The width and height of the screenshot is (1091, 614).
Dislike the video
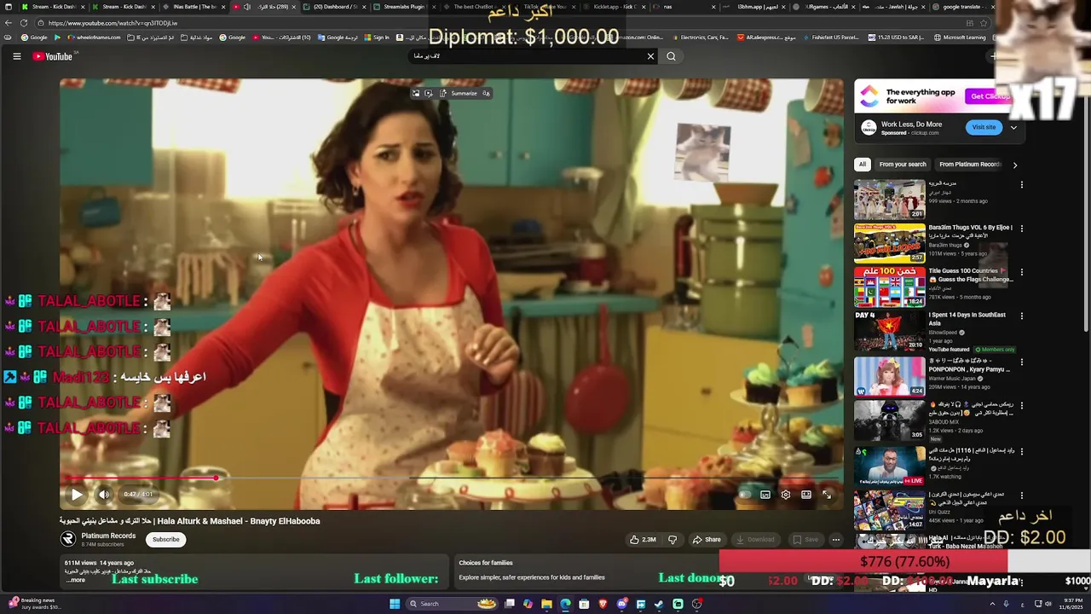(x=672, y=539)
